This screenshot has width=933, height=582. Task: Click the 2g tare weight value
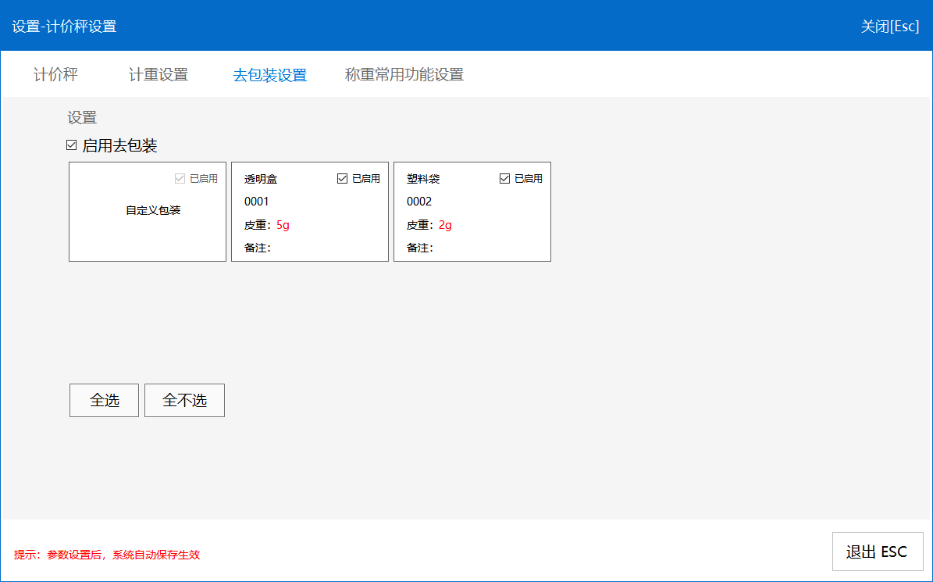click(445, 225)
